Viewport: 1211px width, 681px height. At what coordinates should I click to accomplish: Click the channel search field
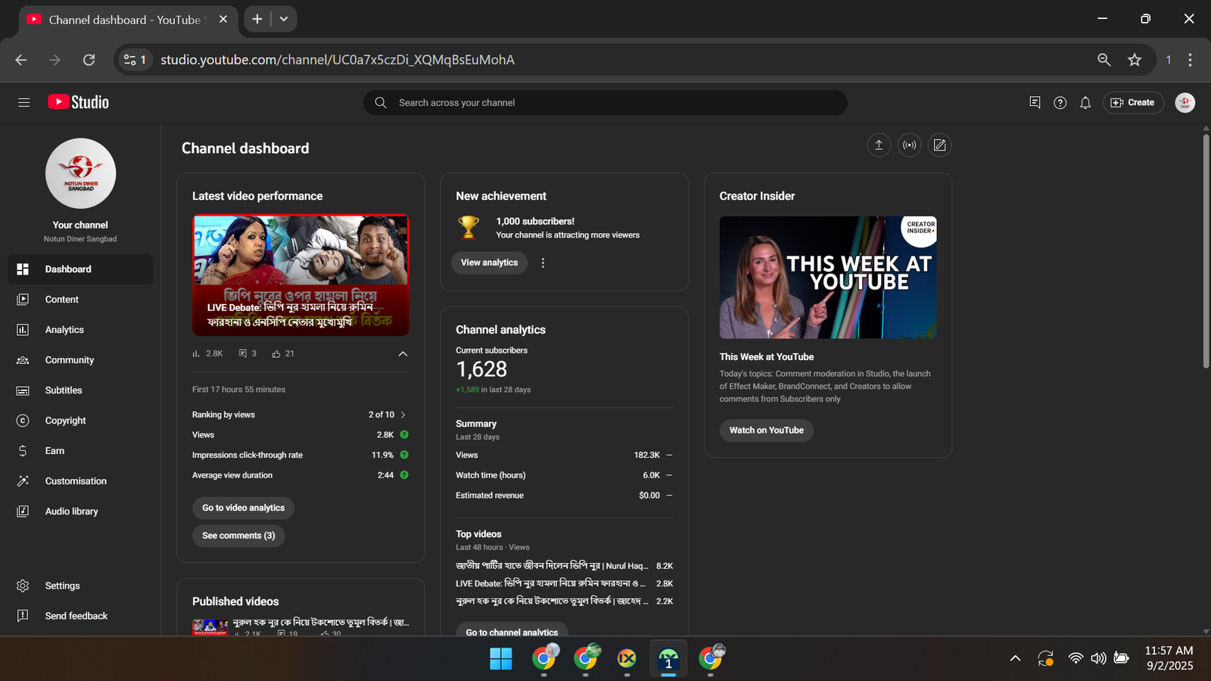coord(605,103)
